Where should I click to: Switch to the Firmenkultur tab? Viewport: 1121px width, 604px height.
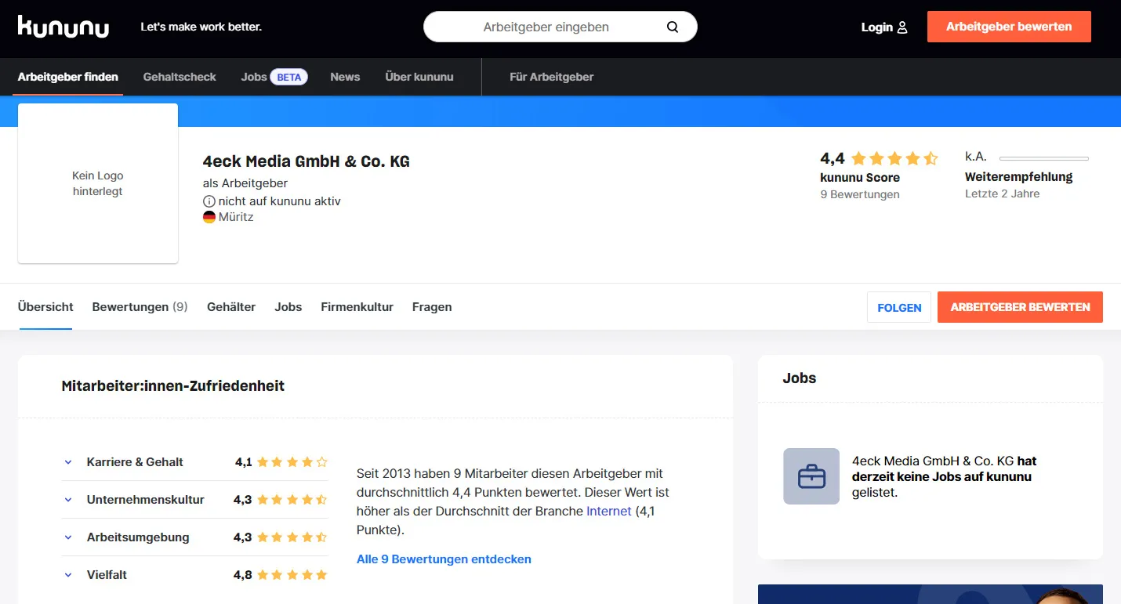pyautogui.click(x=357, y=307)
